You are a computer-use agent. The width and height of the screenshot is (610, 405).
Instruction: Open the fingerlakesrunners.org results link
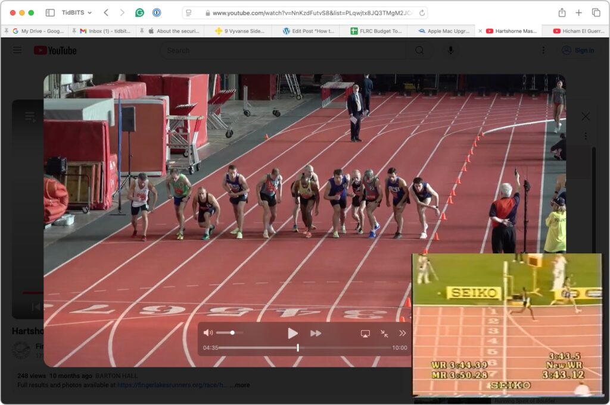click(173, 385)
